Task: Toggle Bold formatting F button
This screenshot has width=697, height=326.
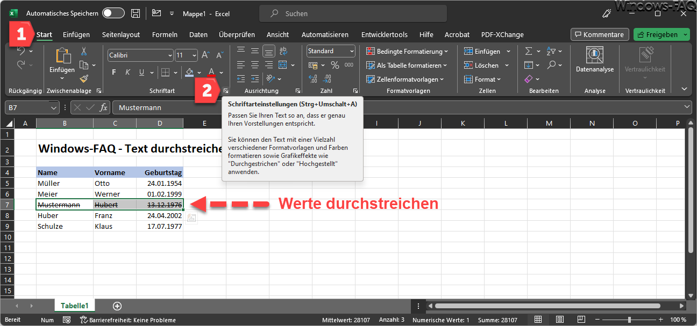Action: tap(113, 72)
